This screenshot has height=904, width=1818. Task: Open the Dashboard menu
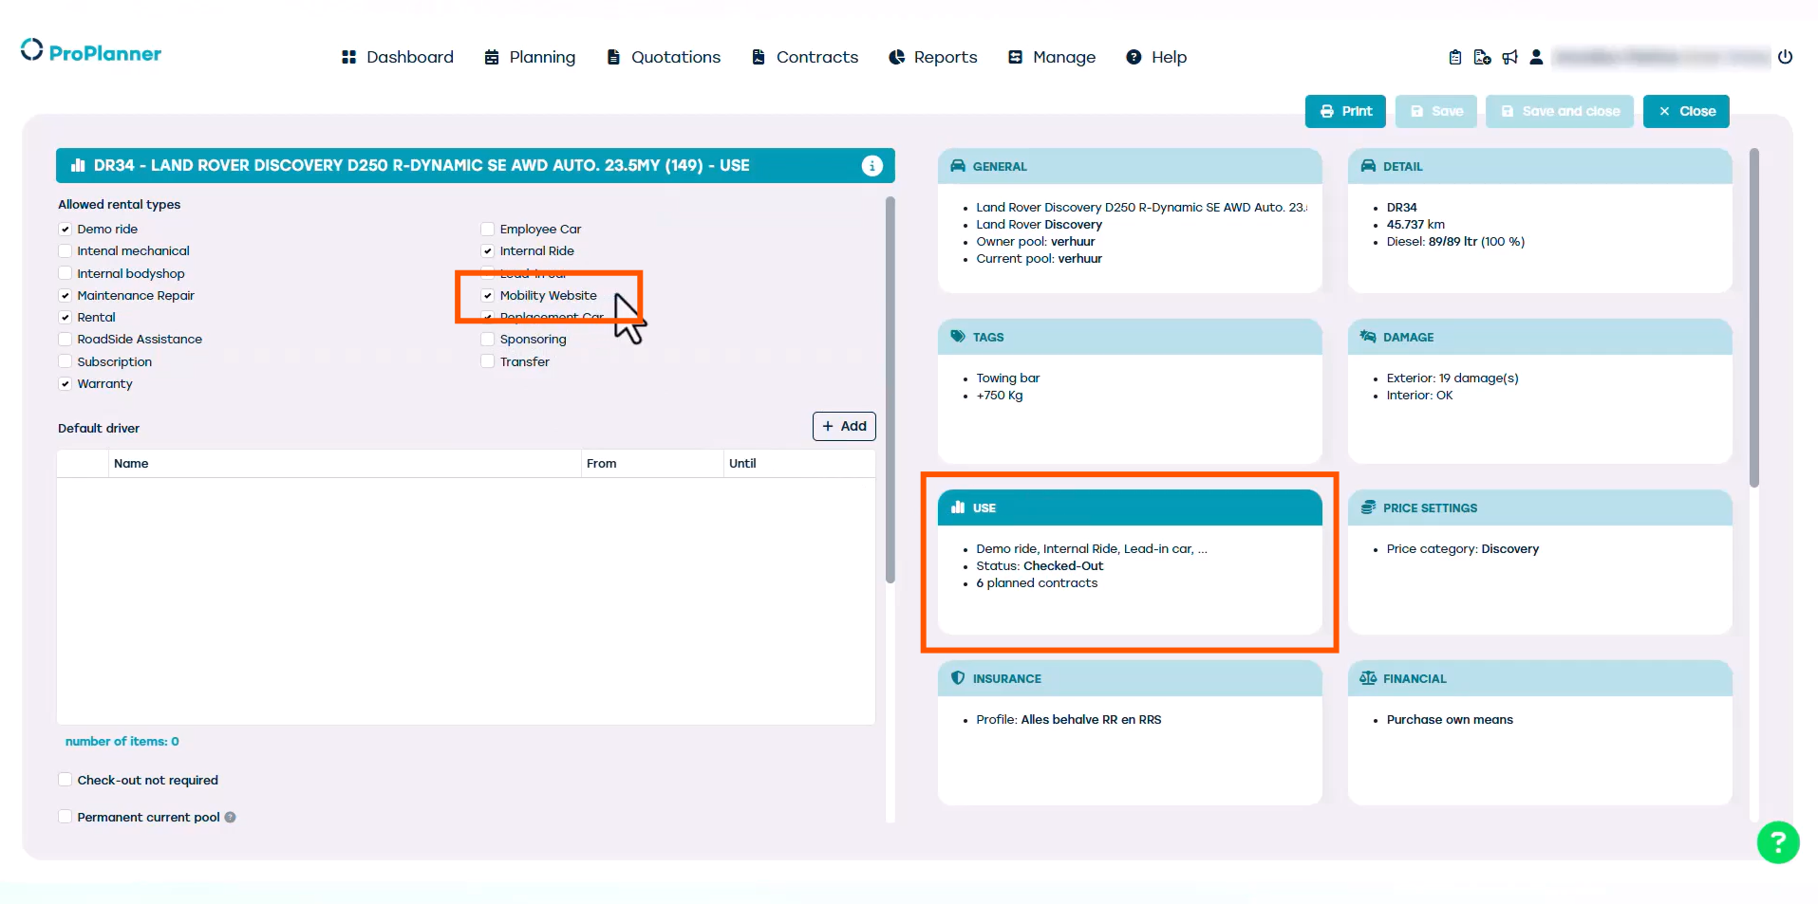[398, 57]
